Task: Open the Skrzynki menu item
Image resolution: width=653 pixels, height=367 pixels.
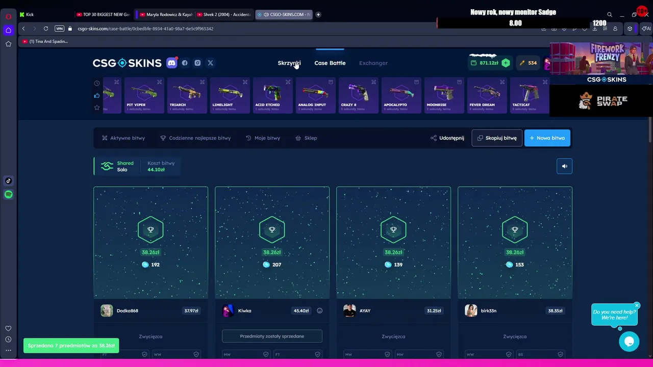Action: [x=289, y=63]
